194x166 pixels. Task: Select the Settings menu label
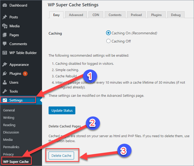click(16, 100)
